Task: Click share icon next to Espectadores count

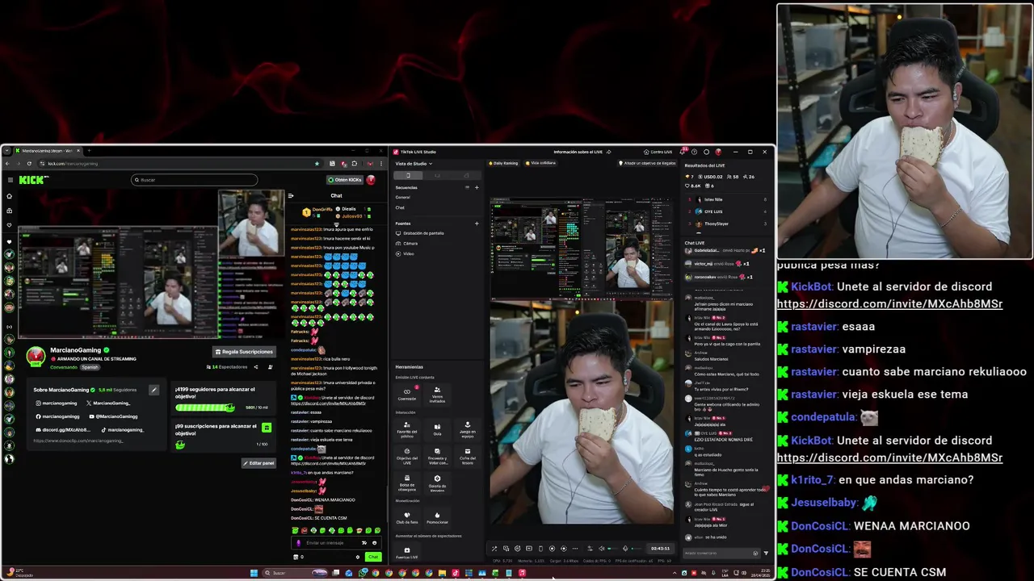Action: point(256,367)
